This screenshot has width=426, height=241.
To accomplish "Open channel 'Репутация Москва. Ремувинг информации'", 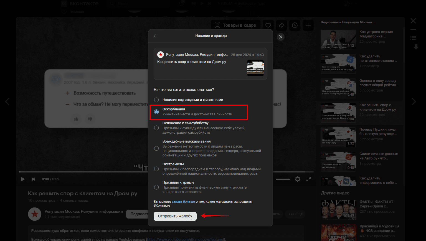I will (x=84, y=211).
